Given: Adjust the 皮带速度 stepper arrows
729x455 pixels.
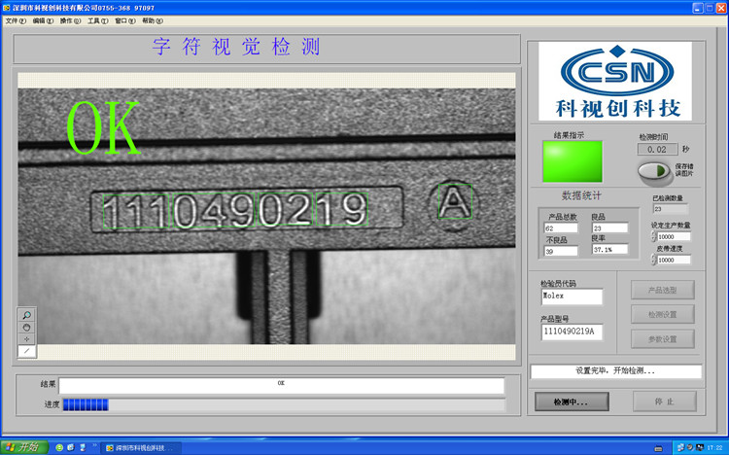Looking at the screenshot, I should [654, 260].
